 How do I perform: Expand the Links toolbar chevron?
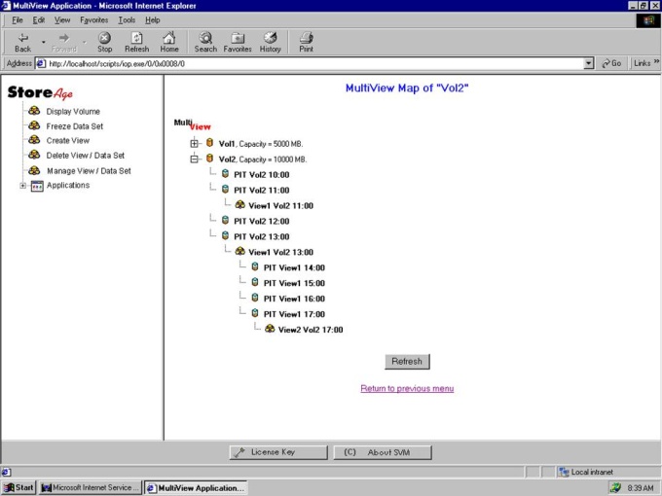656,62
